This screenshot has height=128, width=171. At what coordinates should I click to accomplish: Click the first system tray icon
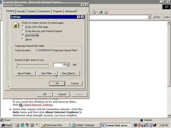pyautogui.click(x=135, y=126)
